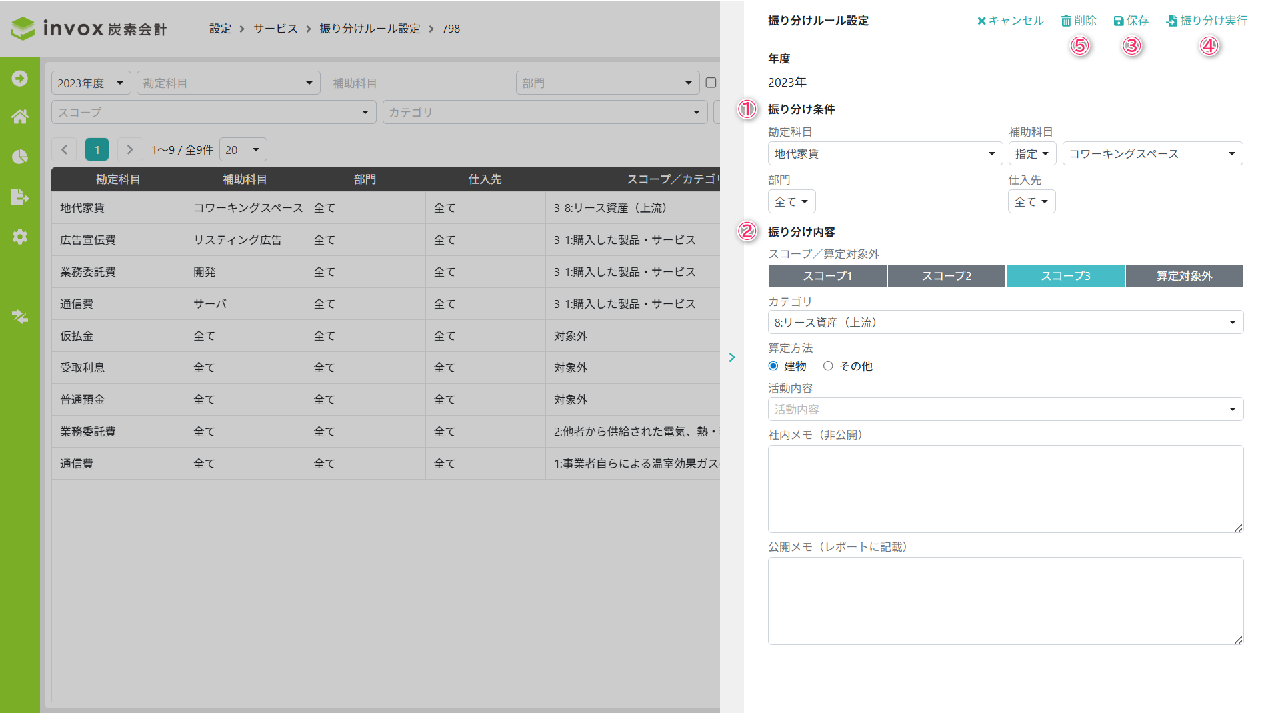Open スコープ filter dropdown
1280x713 pixels.
[214, 112]
